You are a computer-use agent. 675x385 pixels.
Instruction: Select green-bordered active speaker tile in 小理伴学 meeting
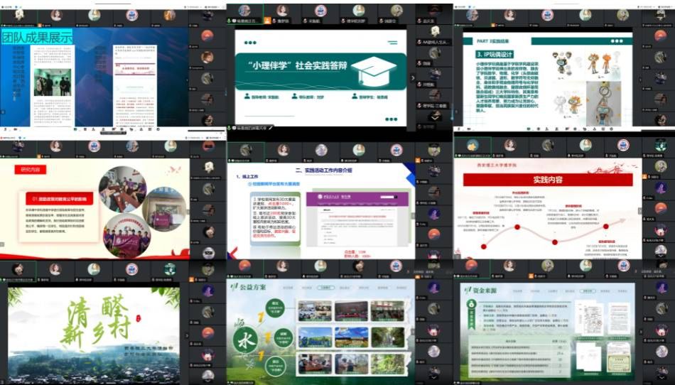245,13
